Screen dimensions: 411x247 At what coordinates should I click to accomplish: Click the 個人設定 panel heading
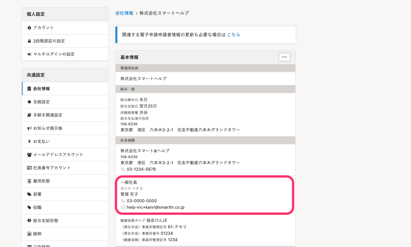pyautogui.click(x=65, y=14)
